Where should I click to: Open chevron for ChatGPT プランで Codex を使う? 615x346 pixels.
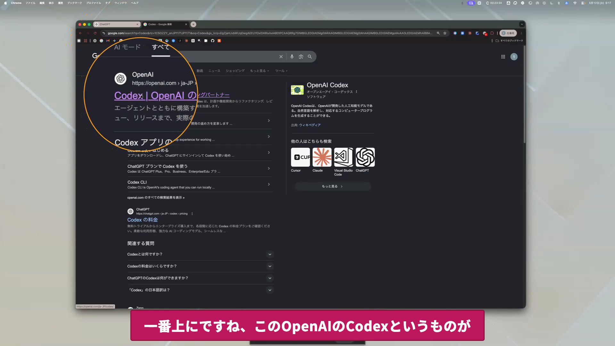[269, 169]
